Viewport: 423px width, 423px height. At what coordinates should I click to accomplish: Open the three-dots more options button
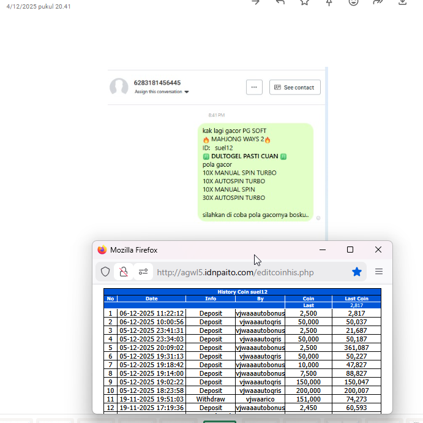254,87
